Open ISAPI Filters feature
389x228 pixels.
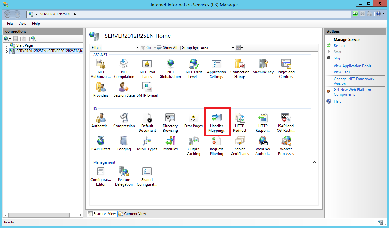[101, 144]
